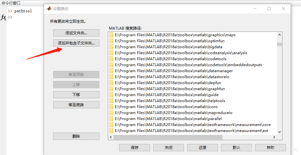The height and width of the screenshot is (155, 301).
Task: Click 添加并包含子文件夹... button
Action: tap(76, 43)
